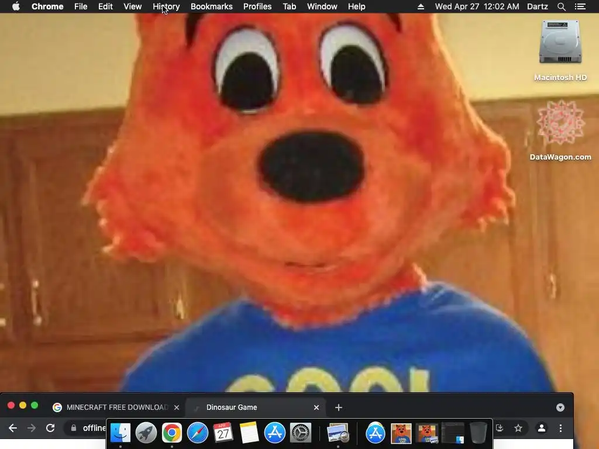
Task: Open Applications folder stack in the Dock
Action: 375,433
